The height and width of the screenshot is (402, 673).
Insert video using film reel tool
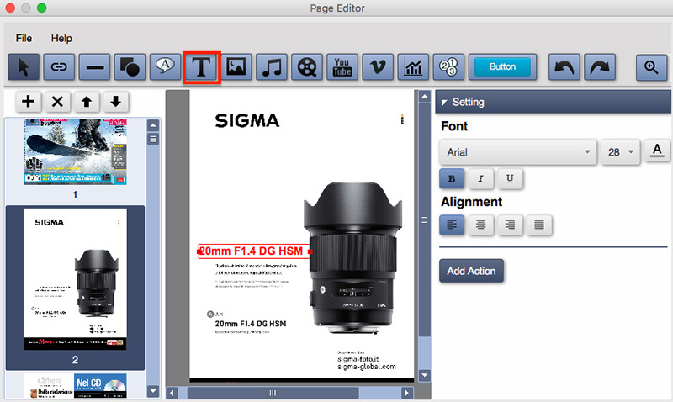tap(307, 67)
